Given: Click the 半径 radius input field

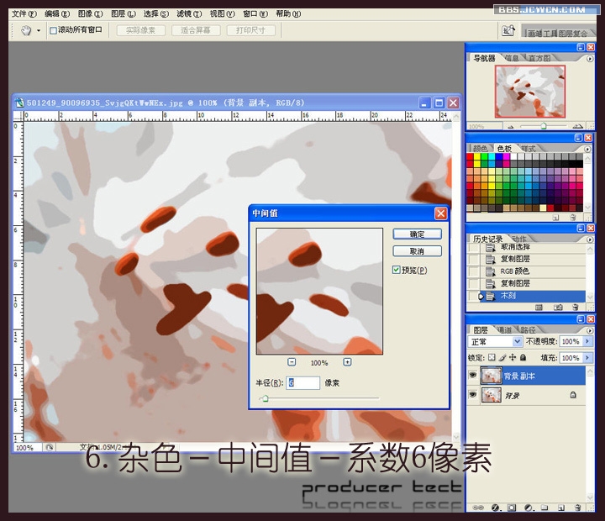Looking at the screenshot, I should [302, 382].
